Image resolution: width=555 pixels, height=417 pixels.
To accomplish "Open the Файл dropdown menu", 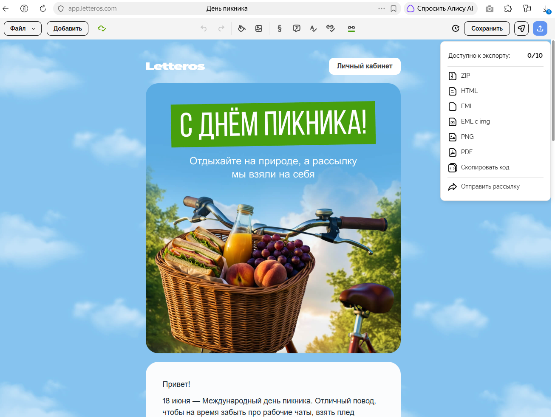I will tap(23, 28).
